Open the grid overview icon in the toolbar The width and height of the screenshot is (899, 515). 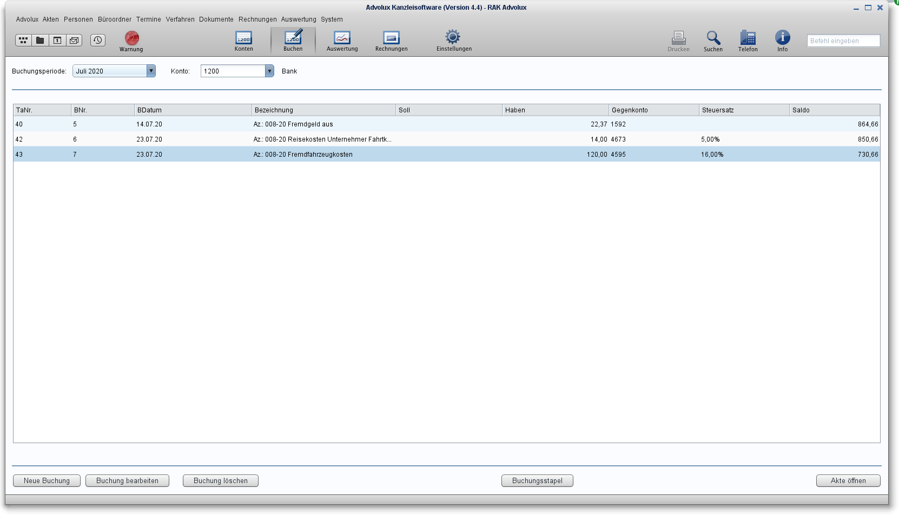point(23,40)
